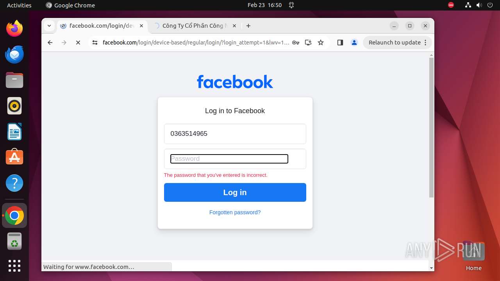The height and width of the screenshot is (281, 500).
Task: Stop page loading with the X button
Action: click(x=78, y=43)
